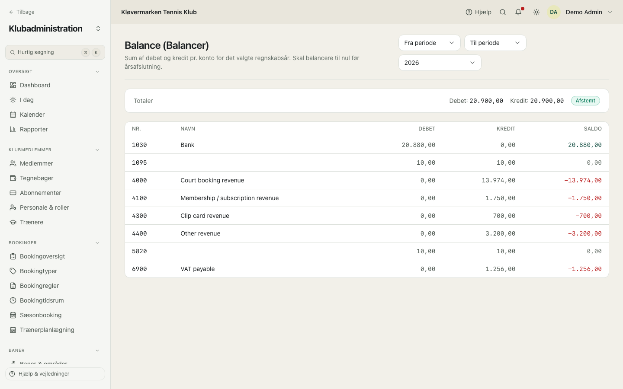Click the back arrow next to Tilbage
623x389 pixels.
(x=11, y=12)
